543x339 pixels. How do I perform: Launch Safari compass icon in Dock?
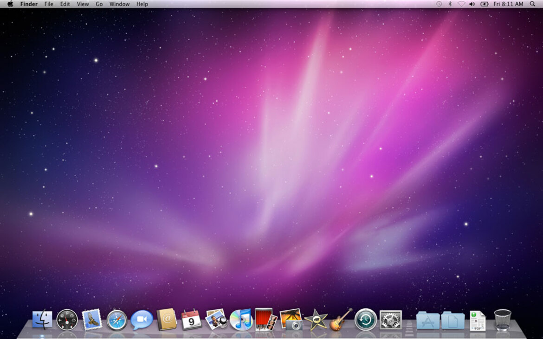pos(116,320)
